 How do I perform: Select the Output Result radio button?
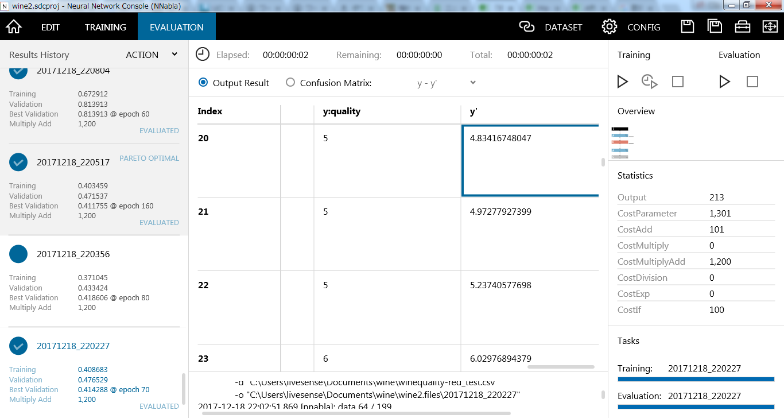pos(203,83)
